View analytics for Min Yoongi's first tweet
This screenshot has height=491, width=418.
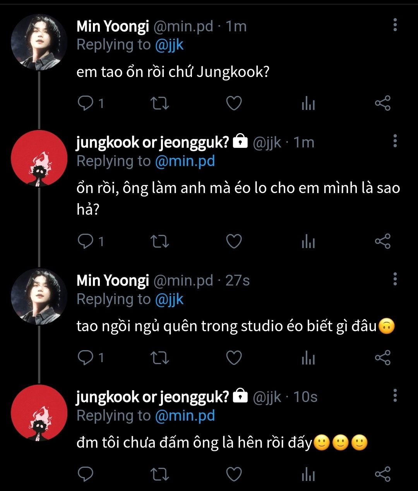click(x=308, y=104)
